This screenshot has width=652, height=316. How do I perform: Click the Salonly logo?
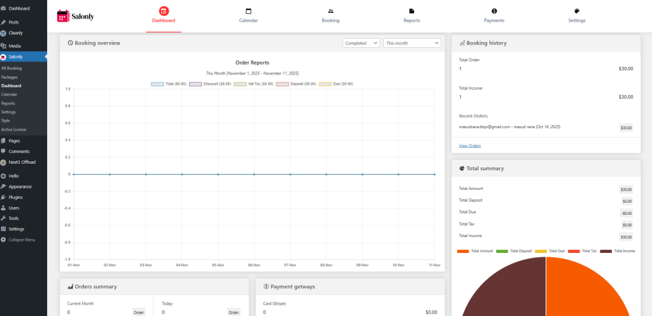pos(75,16)
